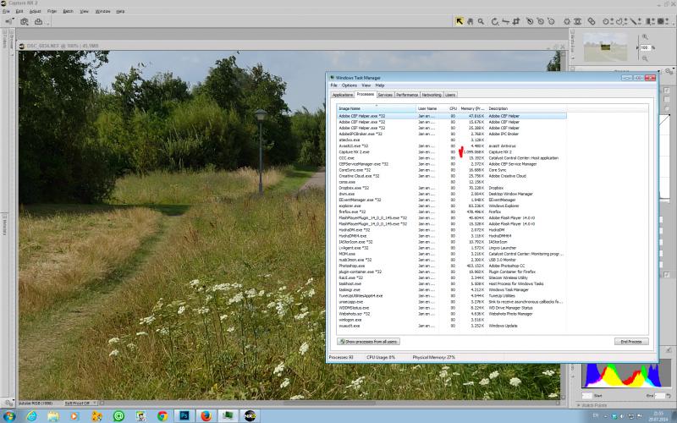This screenshot has height=423, width=677.
Task: Open the Batch menu
Action: click(x=69, y=11)
